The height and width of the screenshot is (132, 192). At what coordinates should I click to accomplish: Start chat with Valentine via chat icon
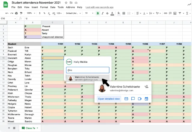[133, 99]
